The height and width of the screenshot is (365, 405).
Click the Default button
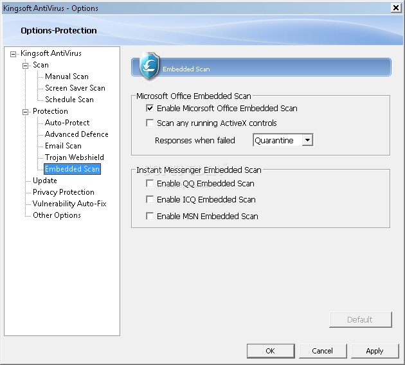coord(360,320)
